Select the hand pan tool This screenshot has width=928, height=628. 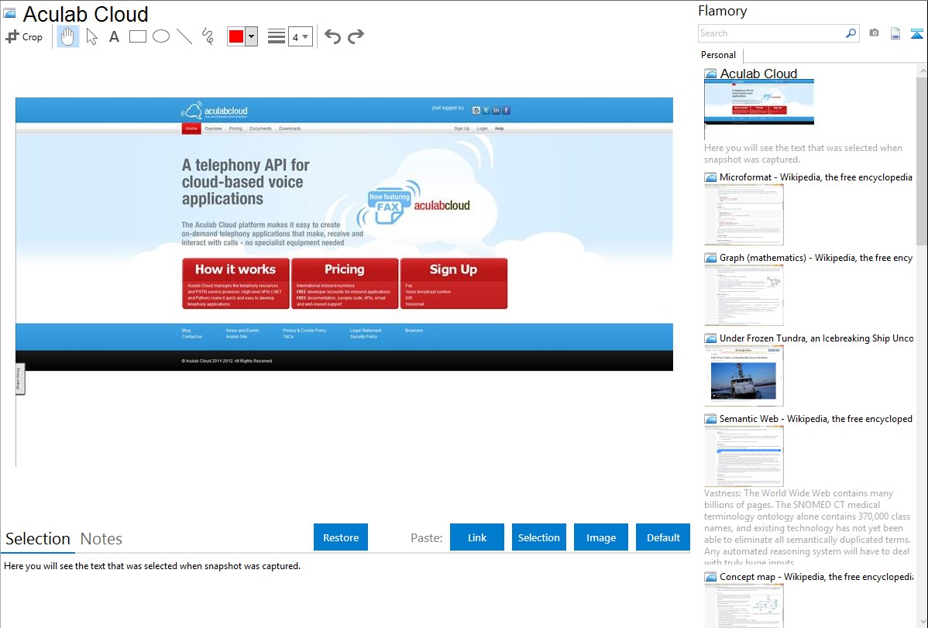(67, 36)
